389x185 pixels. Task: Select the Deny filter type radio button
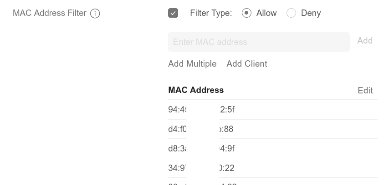(x=291, y=13)
